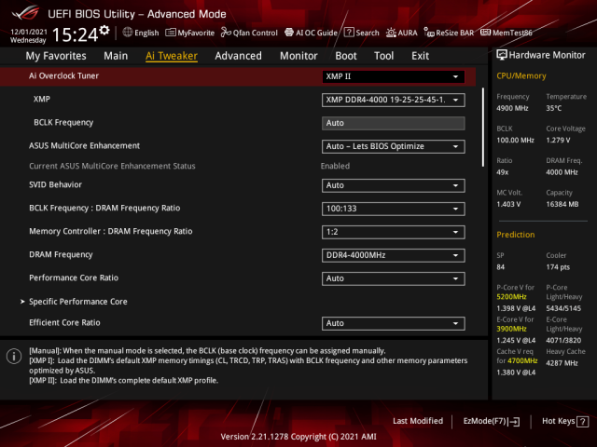Switch to Tool tab

383,56
